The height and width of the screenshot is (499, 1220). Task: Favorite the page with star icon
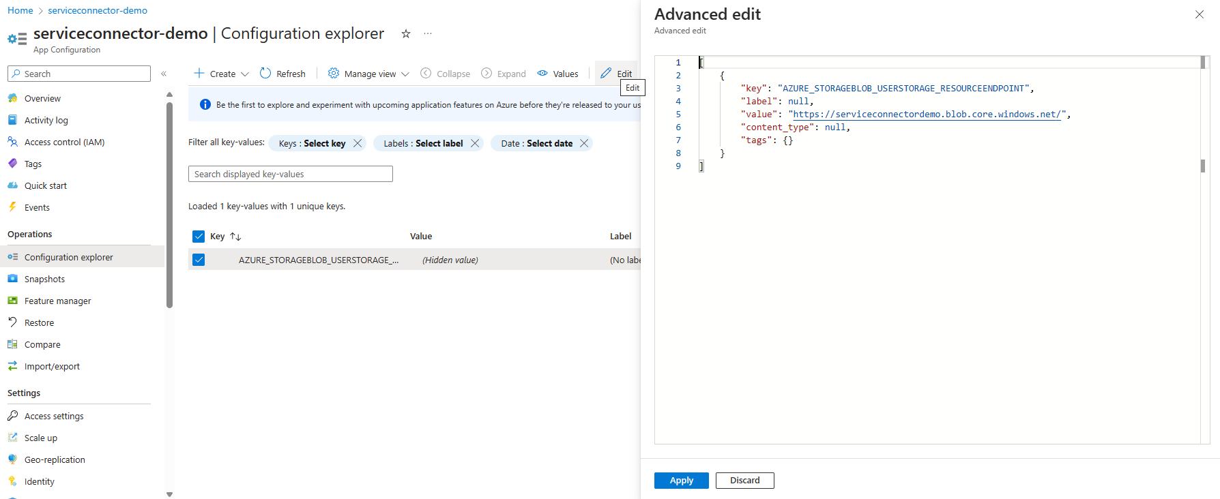click(x=406, y=34)
